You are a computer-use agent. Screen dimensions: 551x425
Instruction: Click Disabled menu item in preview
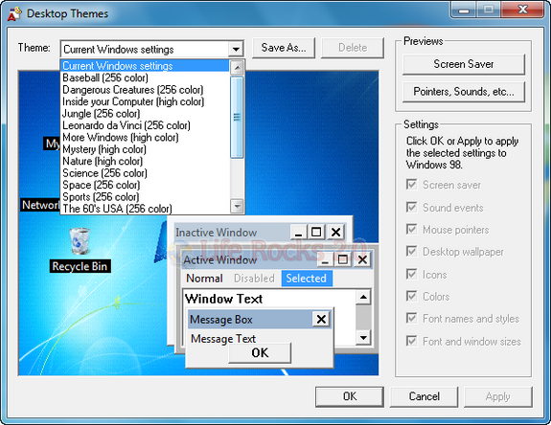(254, 279)
